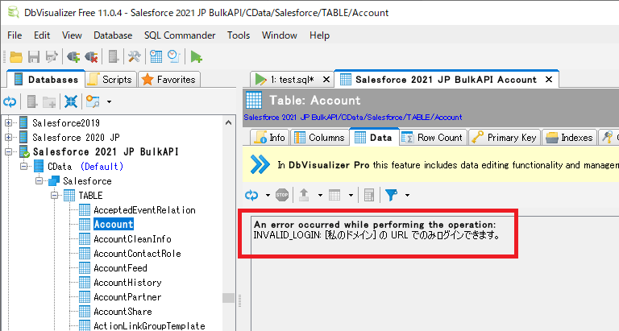619x331 pixels.
Task: Click the clock monitor icon in main toolbar
Action: [x=174, y=57]
